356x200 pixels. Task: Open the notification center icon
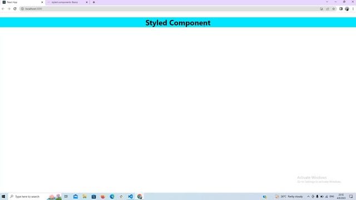point(351,197)
